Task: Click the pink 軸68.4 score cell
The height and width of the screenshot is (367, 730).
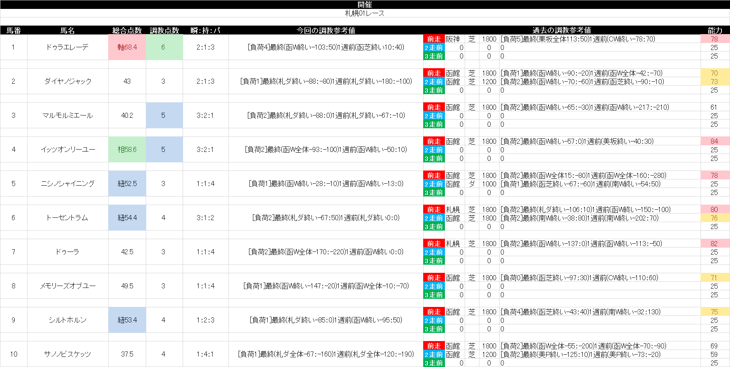Action: pyautogui.click(x=127, y=47)
